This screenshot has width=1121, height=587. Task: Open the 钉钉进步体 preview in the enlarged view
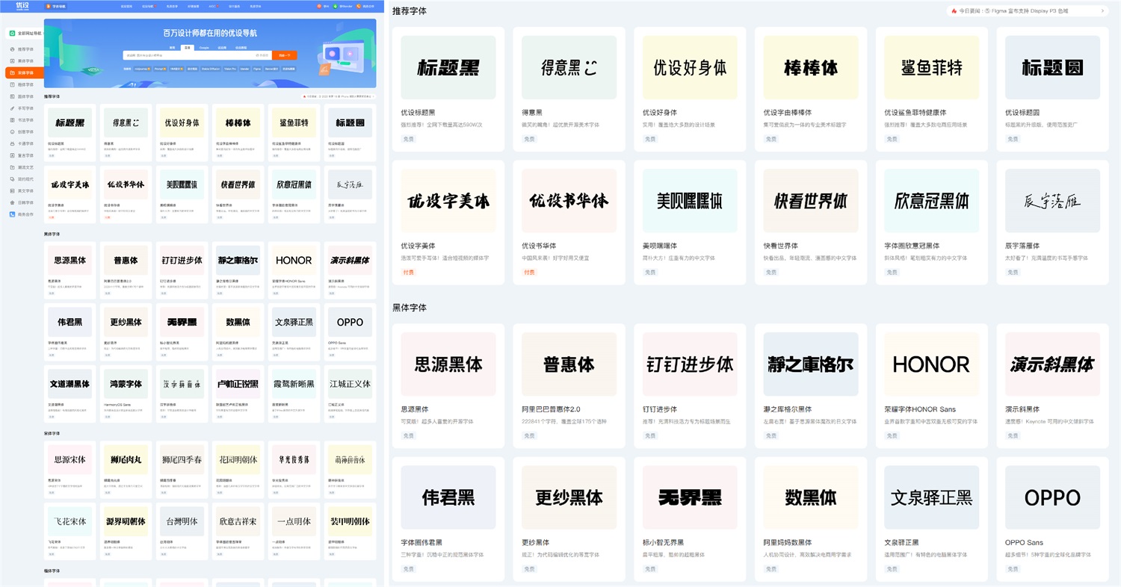click(690, 364)
